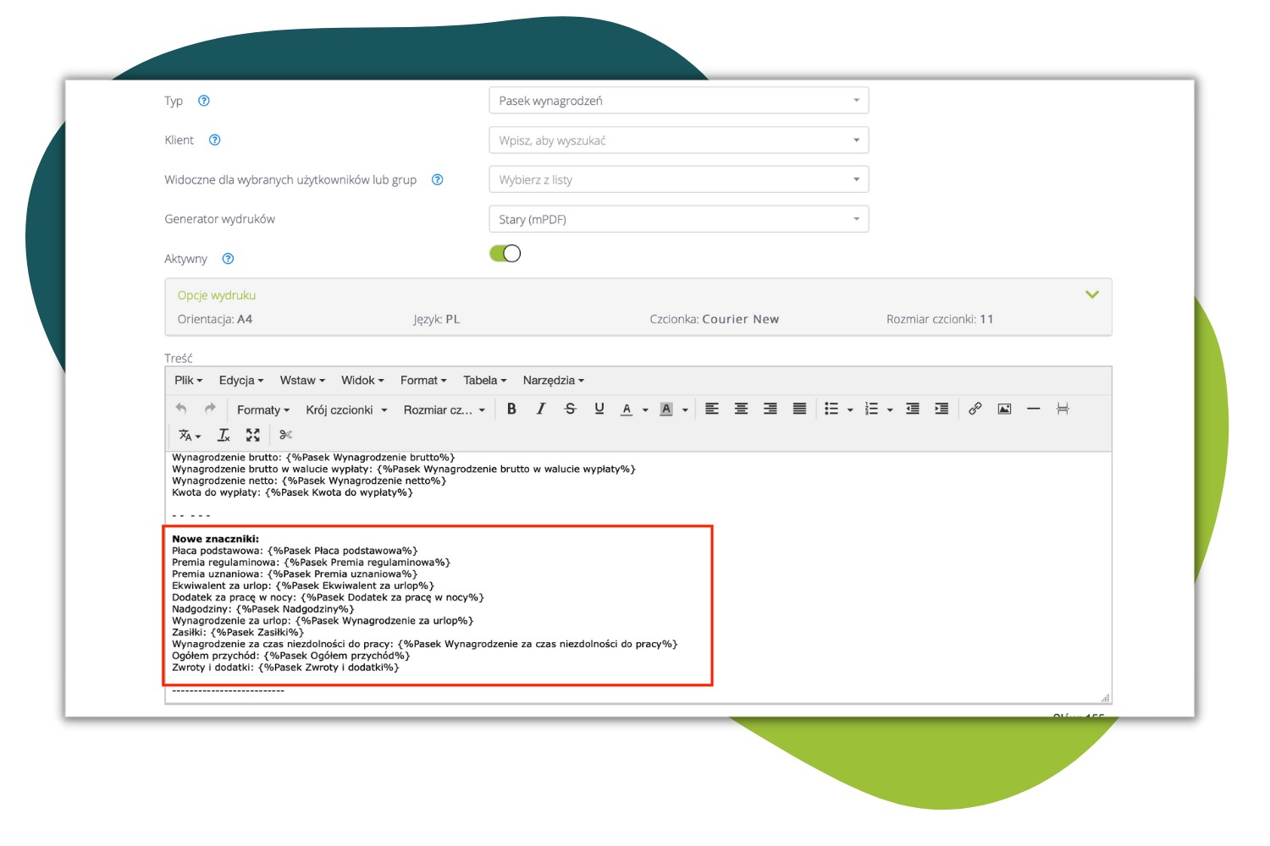Open the Narzędzia menu
Viewport: 1270px width, 846px height.
[553, 381]
